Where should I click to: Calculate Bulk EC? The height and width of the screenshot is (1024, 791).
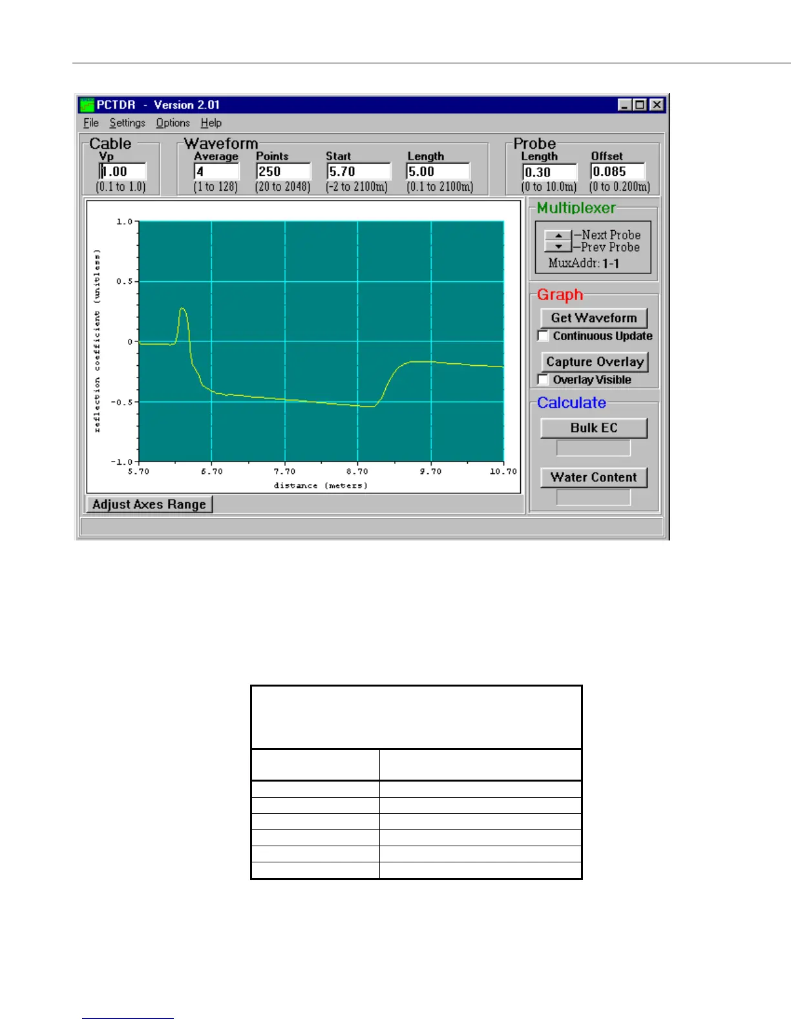[594, 428]
